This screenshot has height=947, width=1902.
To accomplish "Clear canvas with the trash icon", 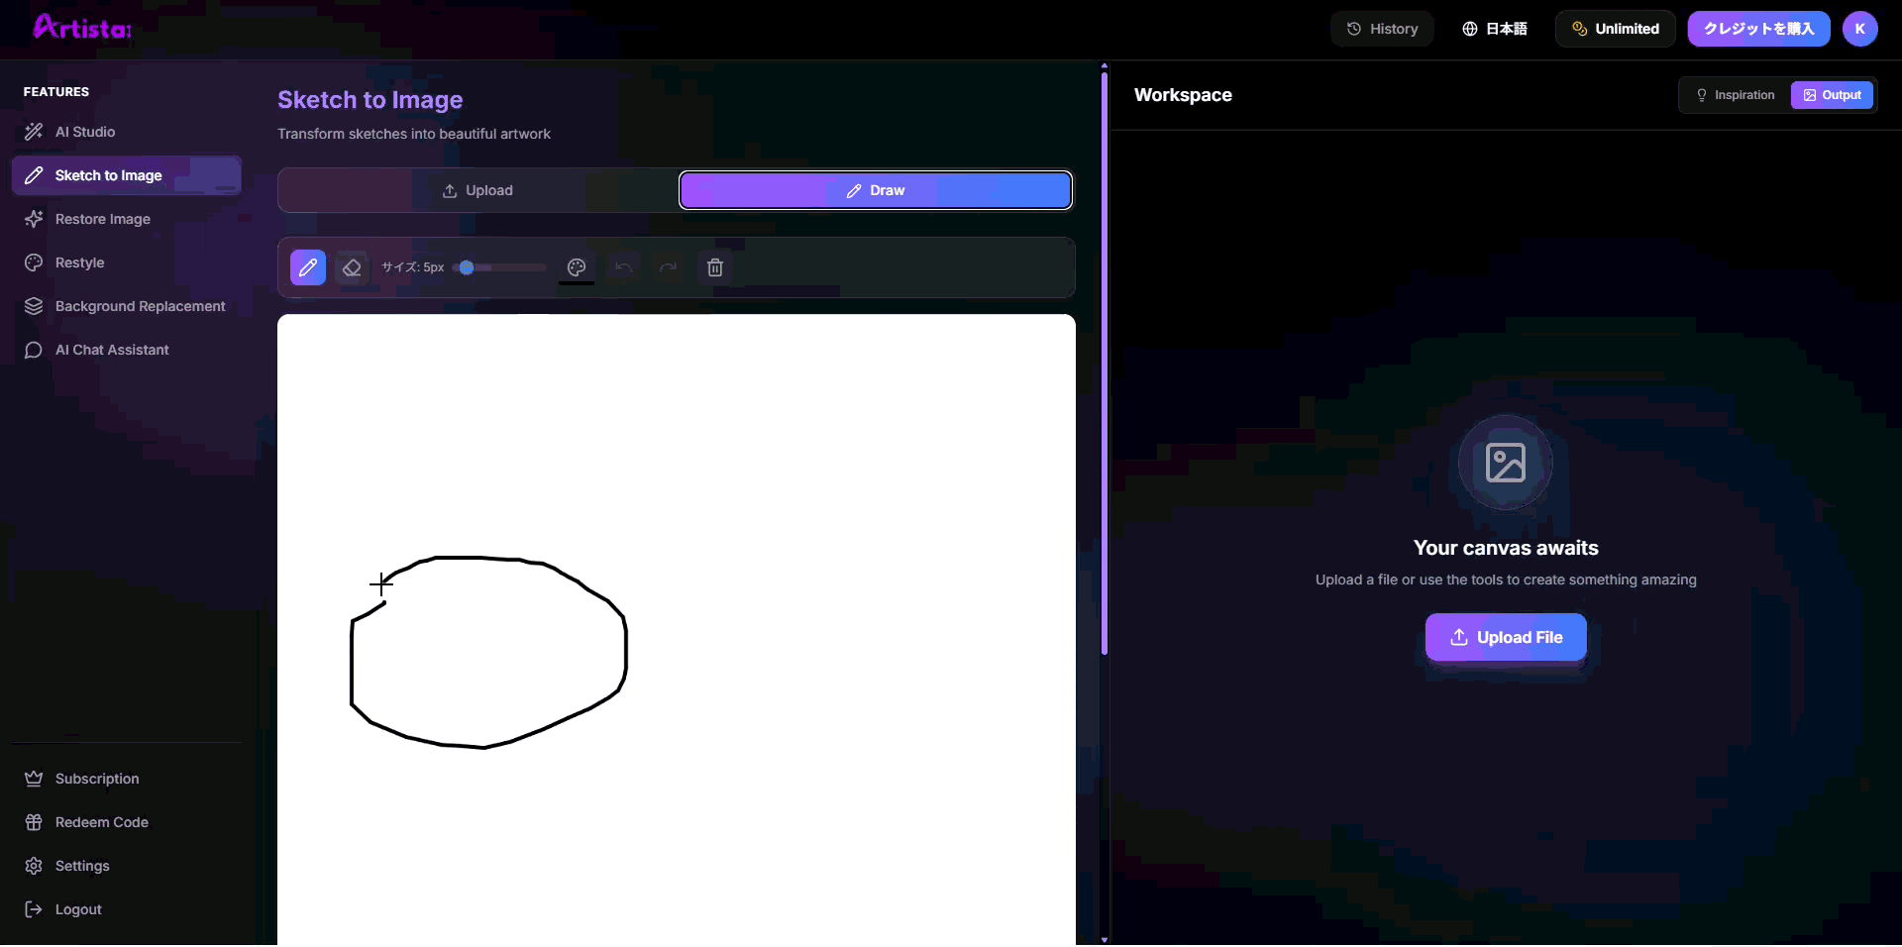I will click(715, 267).
